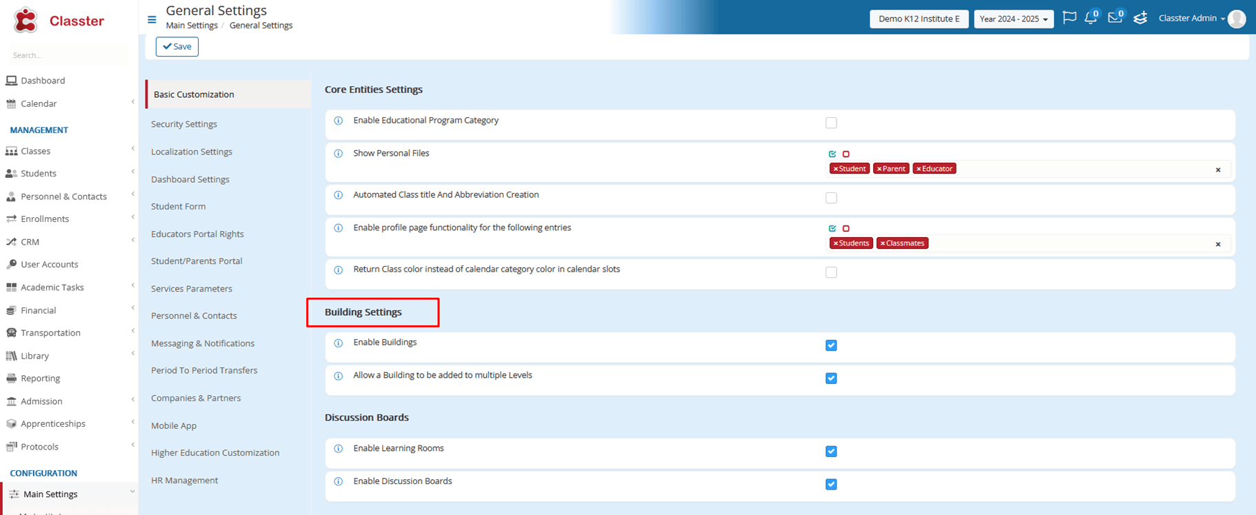Click the Admission sidebar icon
Image resolution: width=1256 pixels, height=515 pixels.
coord(11,401)
